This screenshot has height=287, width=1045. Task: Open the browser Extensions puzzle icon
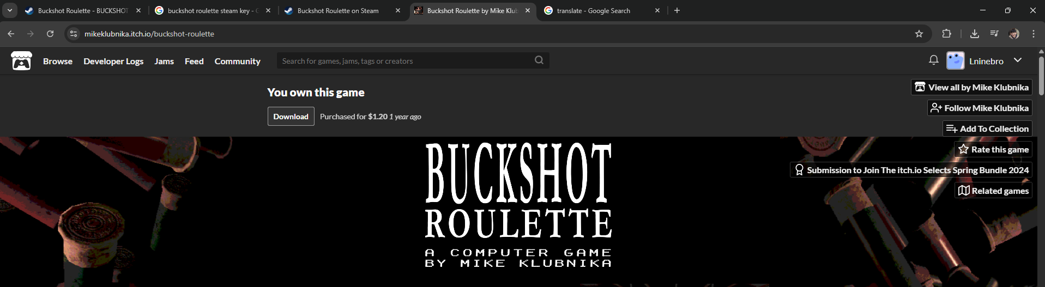[x=946, y=34]
